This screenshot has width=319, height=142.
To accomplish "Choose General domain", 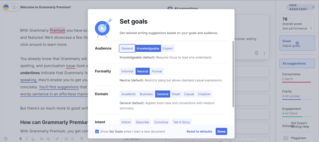I will [163, 94].
